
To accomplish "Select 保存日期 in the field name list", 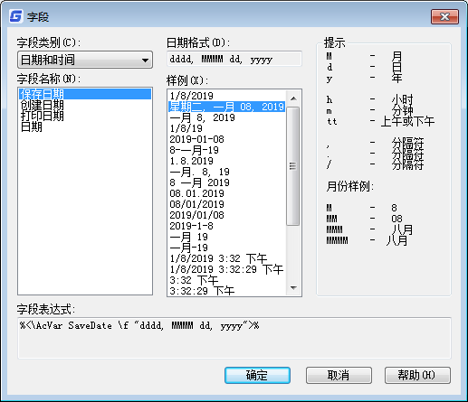I will tap(85, 94).
